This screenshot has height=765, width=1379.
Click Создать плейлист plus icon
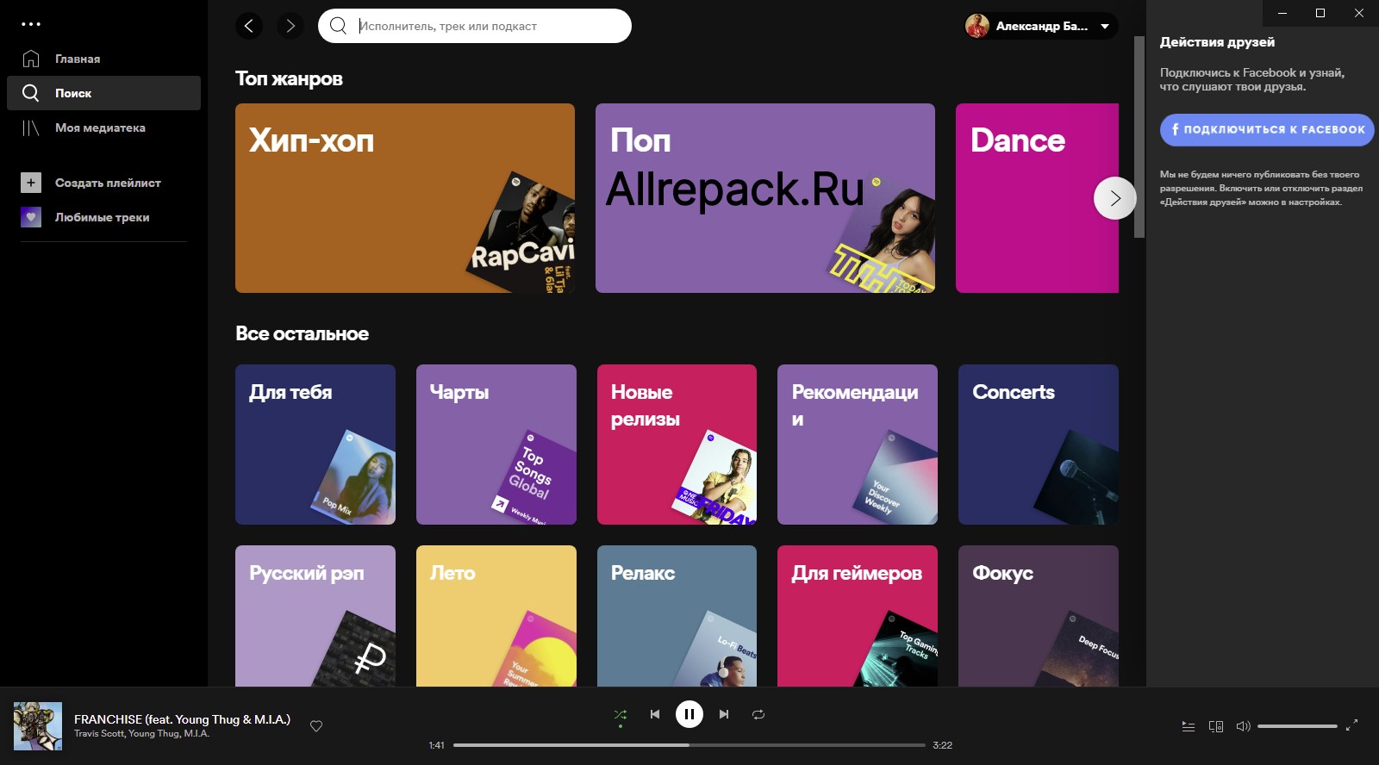pos(31,183)
